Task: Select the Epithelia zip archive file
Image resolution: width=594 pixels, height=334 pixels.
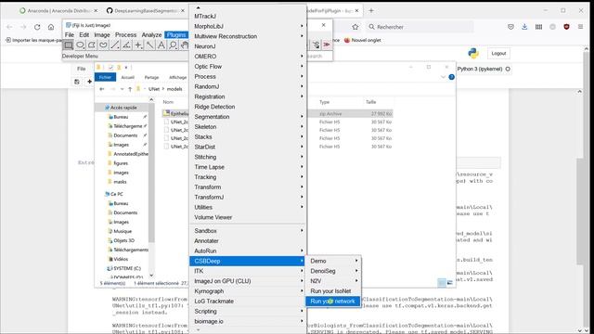Action: tap(278, 113)
